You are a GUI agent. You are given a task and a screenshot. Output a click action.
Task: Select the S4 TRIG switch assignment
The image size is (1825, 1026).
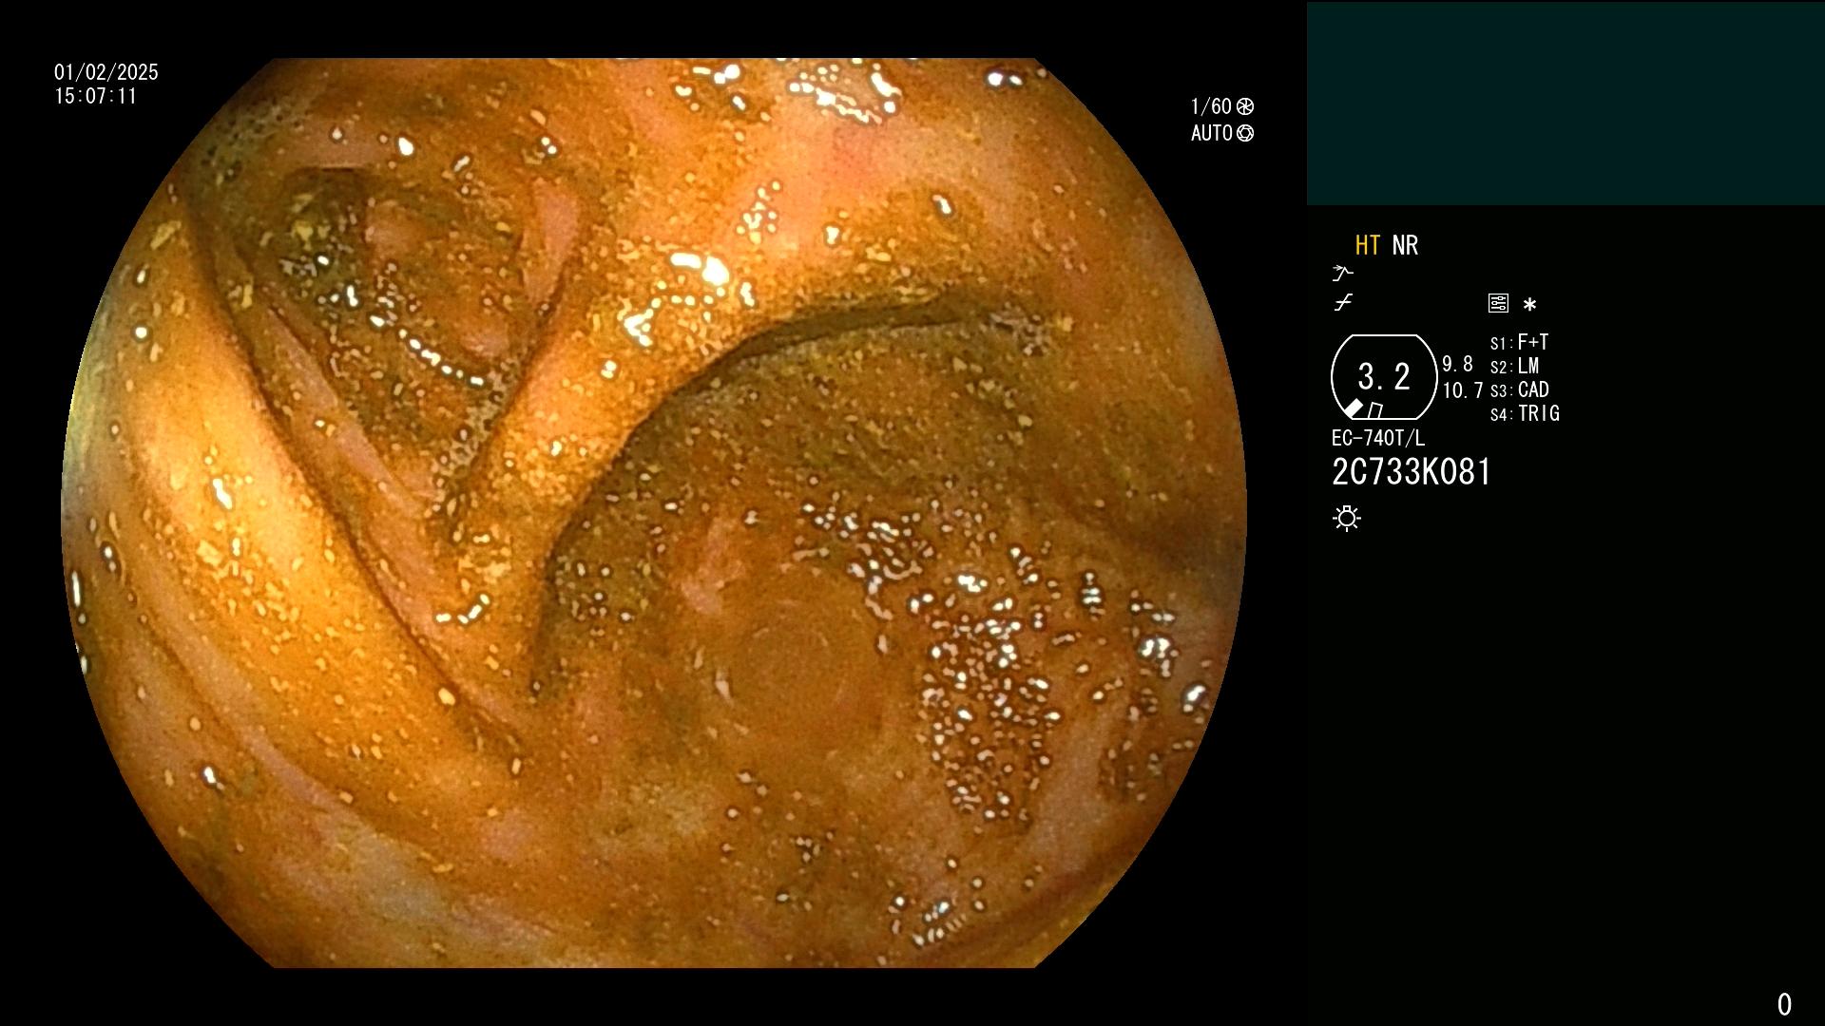[1525, 414]
